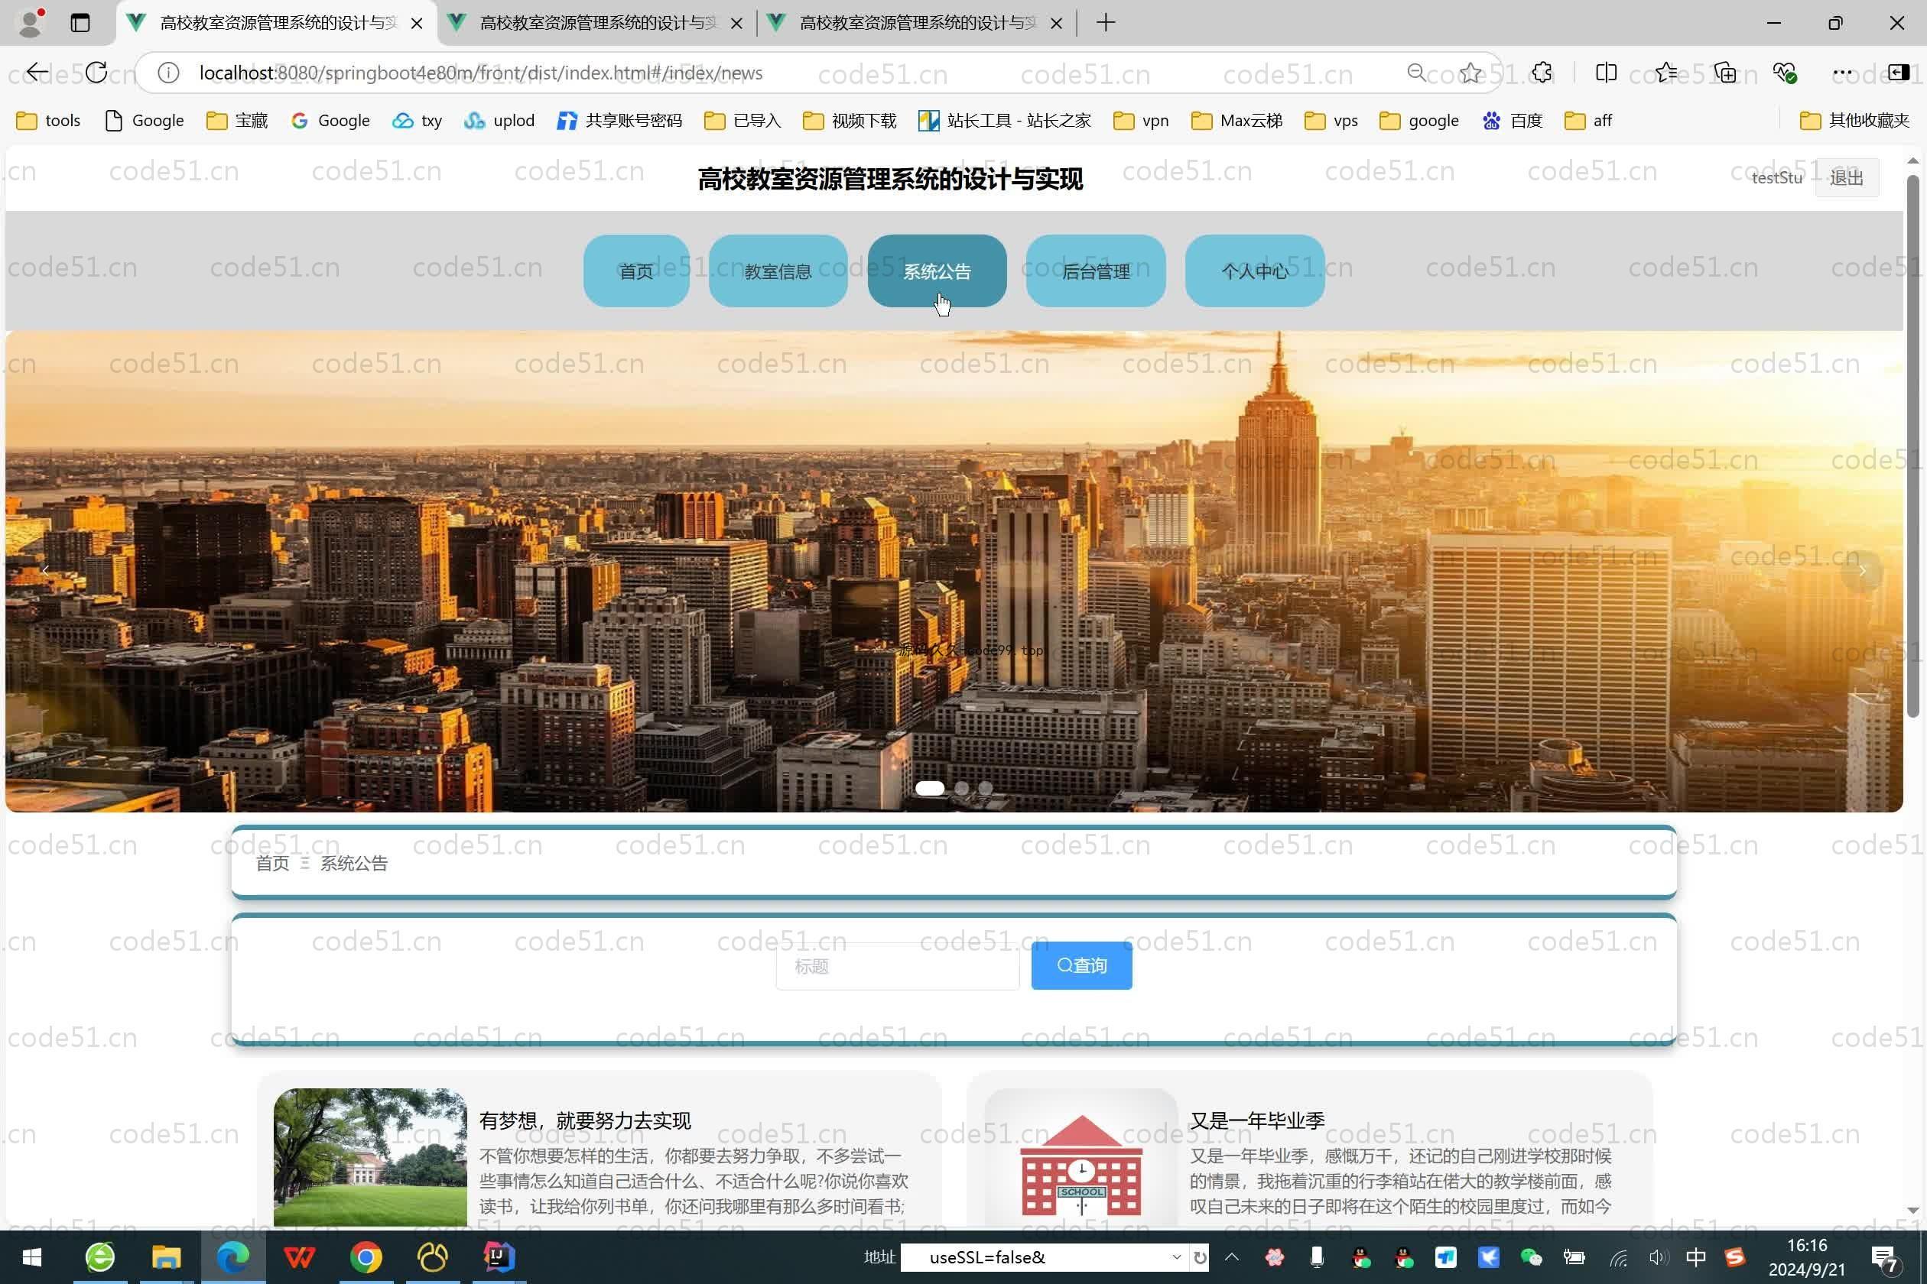Add page to favorites star icon
The width and height of the screenshot is (1927, 1284).
click(x=1470, y=73)
